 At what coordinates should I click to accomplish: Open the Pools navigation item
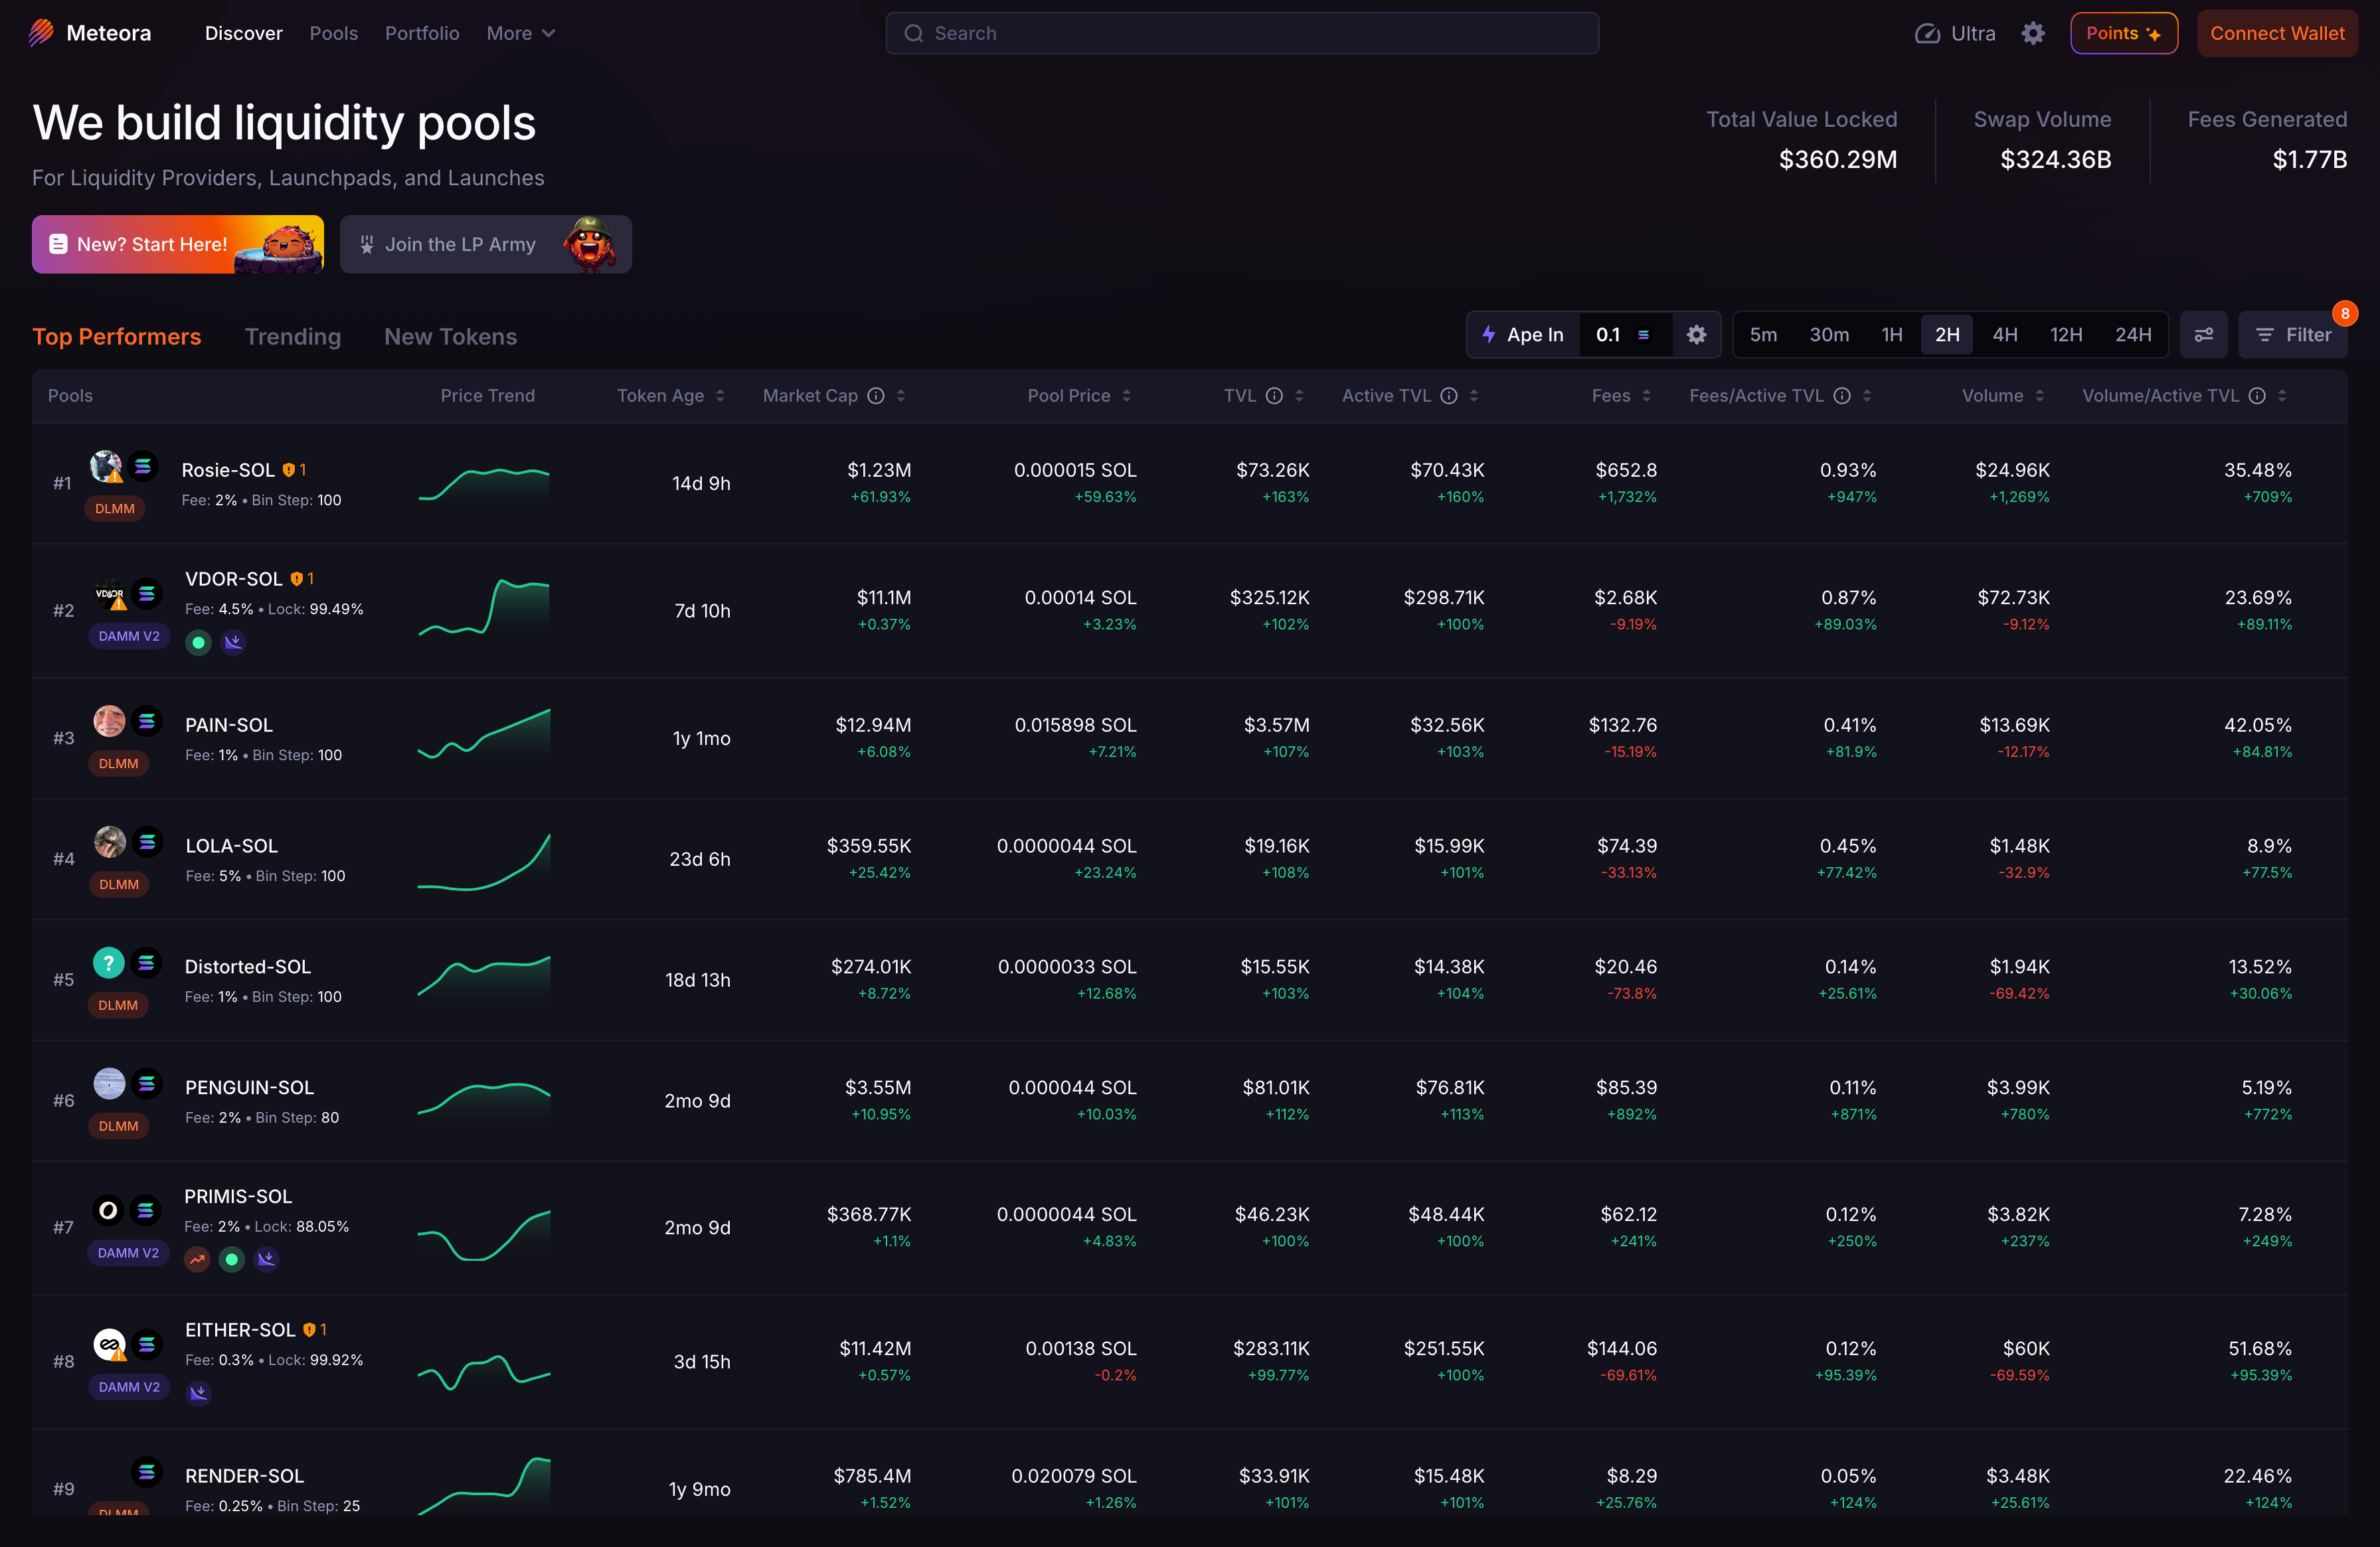tap(333, 33)
